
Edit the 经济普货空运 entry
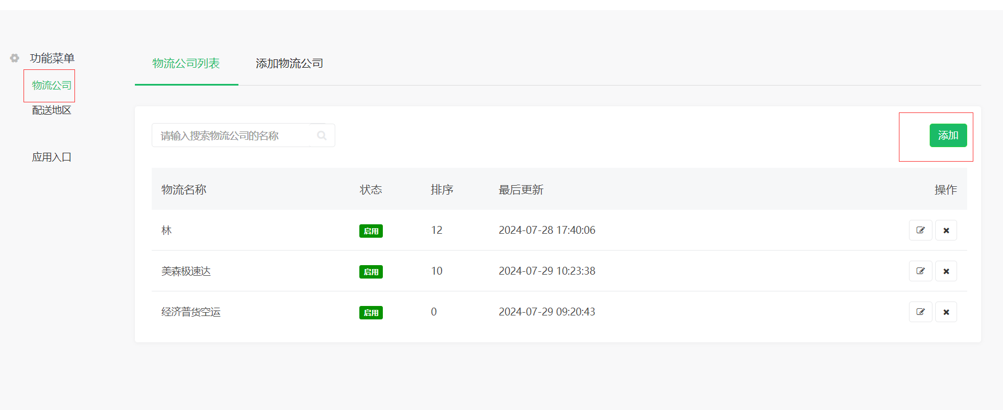coord(920,312)
